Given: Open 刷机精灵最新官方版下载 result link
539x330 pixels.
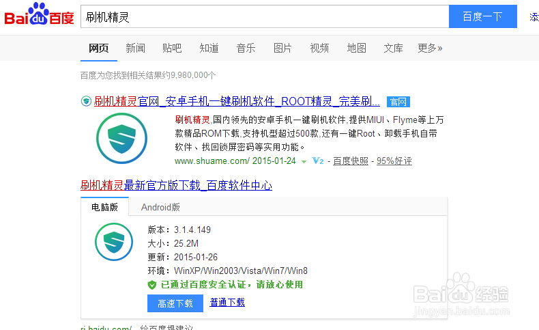Looking at the screenshot, I should coord(176,185).
